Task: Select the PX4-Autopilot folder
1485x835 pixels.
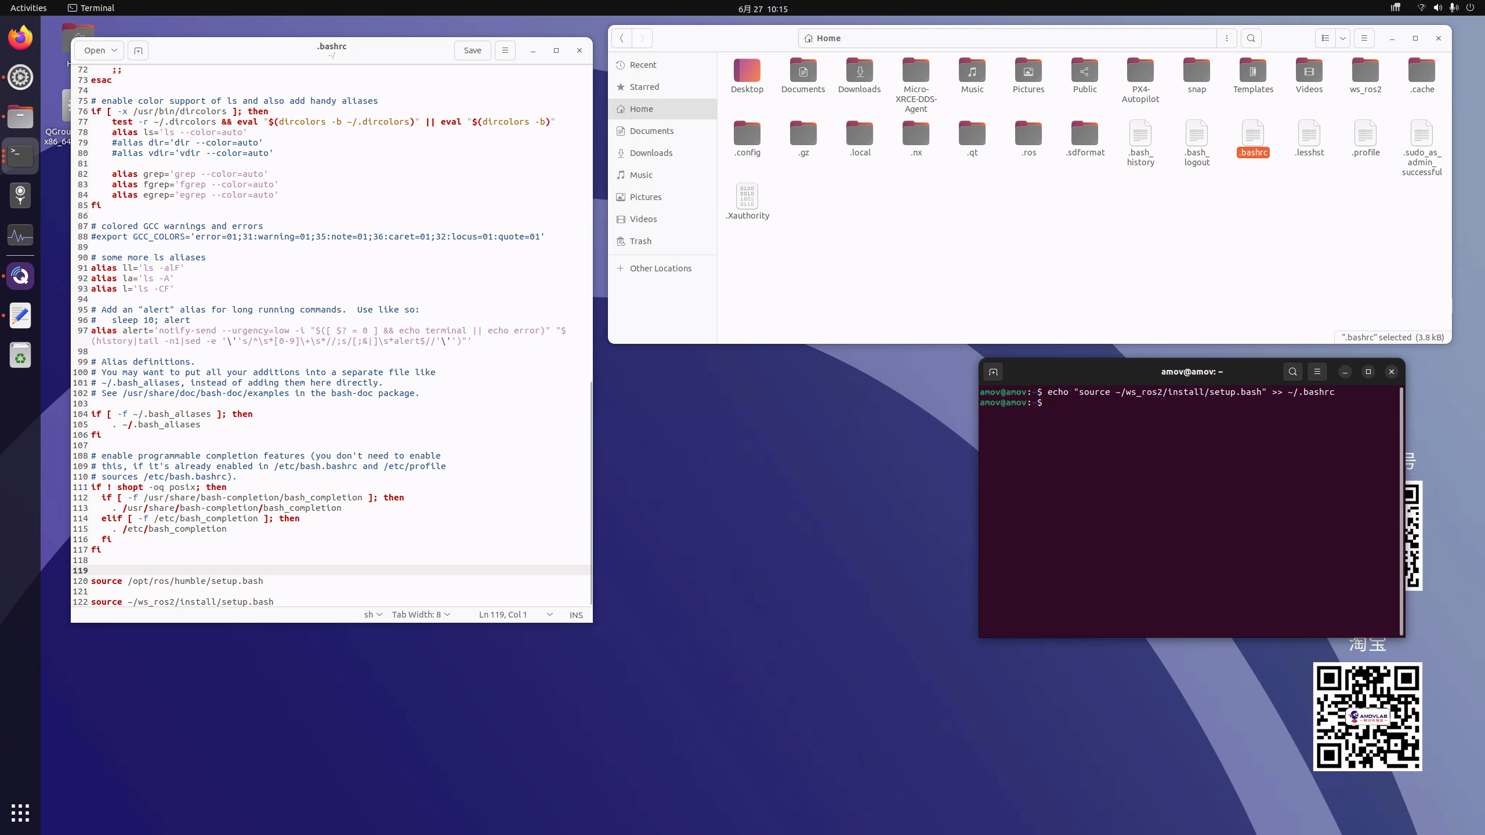Action: tap(1140, 80)
